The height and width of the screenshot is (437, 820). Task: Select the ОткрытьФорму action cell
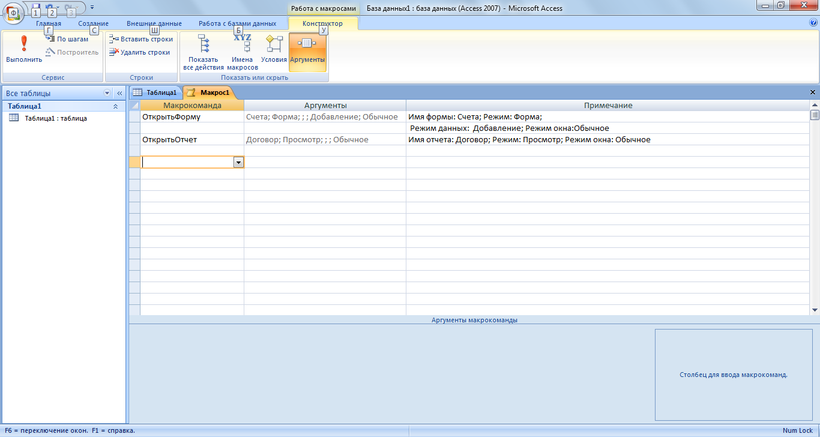click(x=192, y=117)
